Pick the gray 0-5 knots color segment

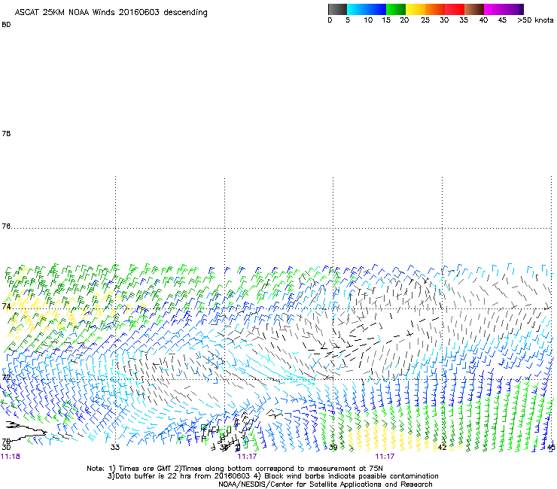coord(337,9)
